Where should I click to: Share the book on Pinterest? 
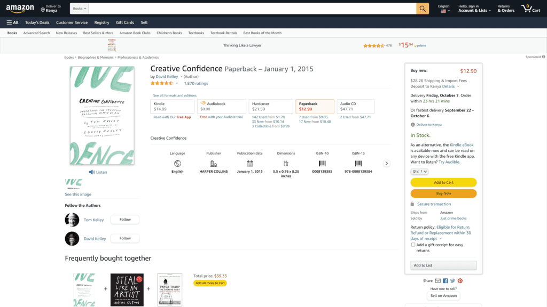click(460, 281)
